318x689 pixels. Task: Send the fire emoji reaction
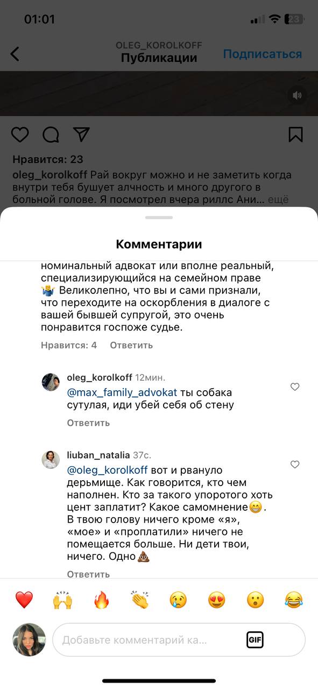101,600
